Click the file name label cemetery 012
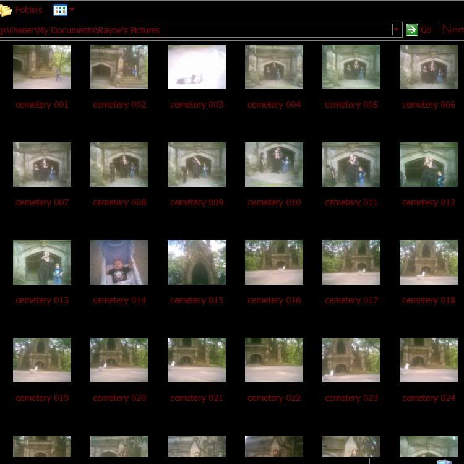 point(429,203)
